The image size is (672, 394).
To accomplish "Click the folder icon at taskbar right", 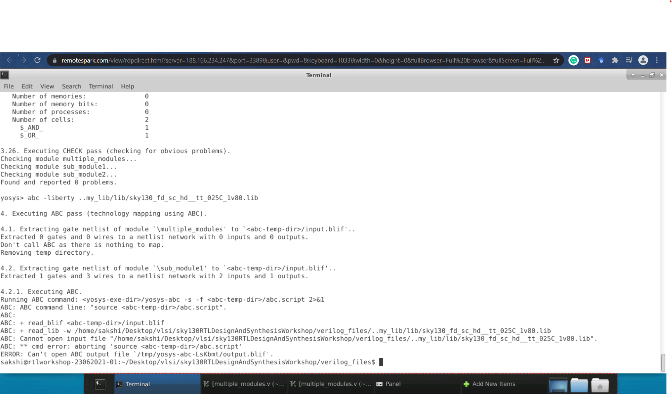I will click(579, 385).
